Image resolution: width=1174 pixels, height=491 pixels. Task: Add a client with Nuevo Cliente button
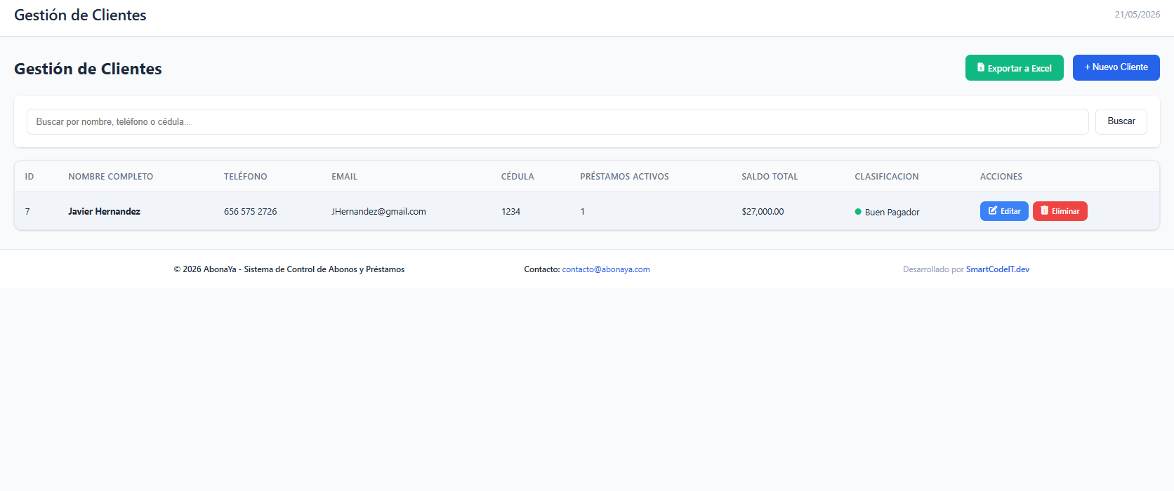pos(1116,67)
